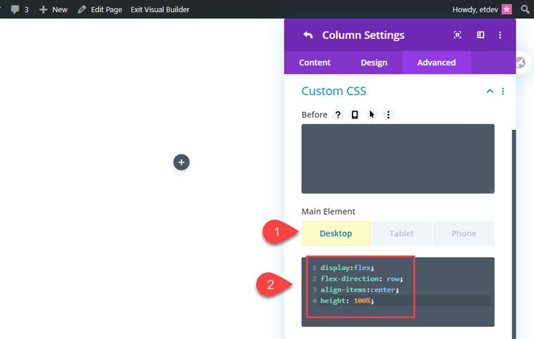Click the search magnifier in admin bar
The width and height of the screenshot is (534, 339).
coord(525,9)
